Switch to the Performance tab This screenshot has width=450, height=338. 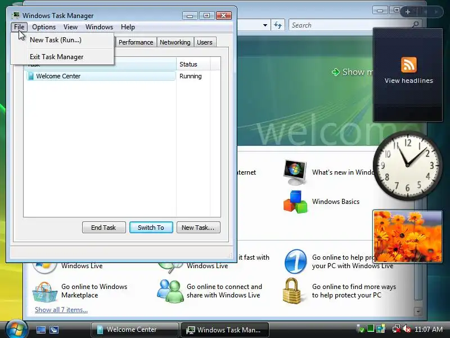point(136,42)
